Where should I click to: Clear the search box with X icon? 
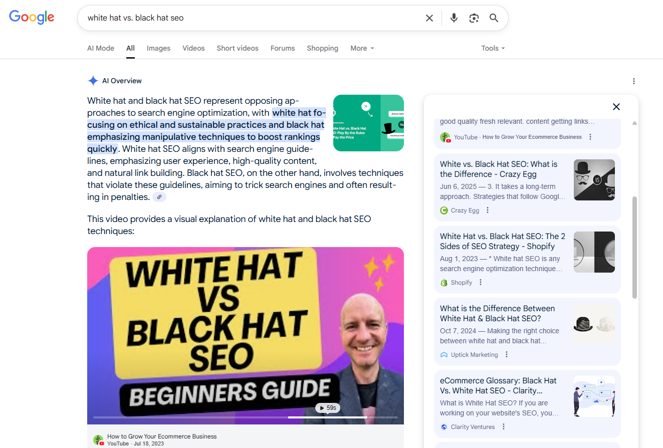tap(429, 18)
